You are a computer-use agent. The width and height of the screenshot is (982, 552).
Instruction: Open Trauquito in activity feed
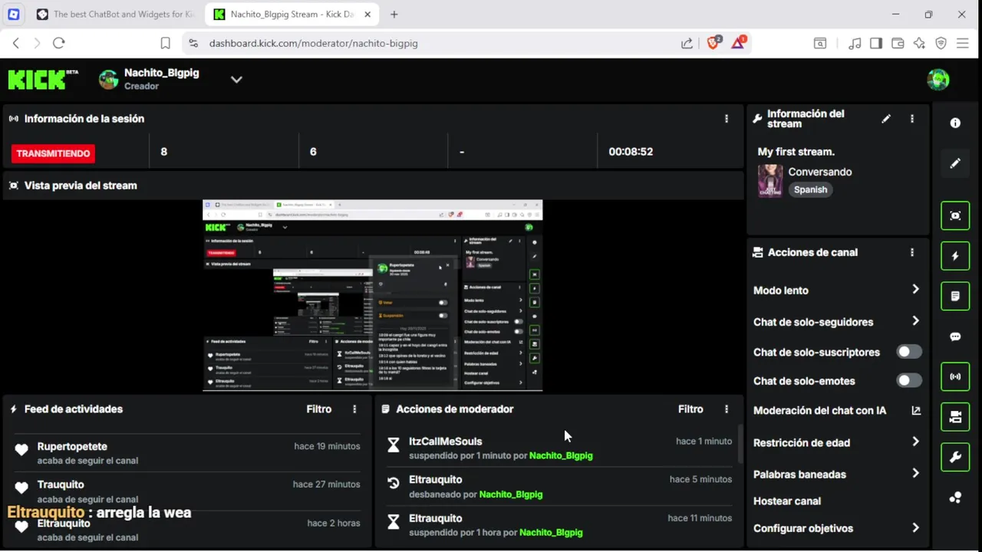(61, 485)
